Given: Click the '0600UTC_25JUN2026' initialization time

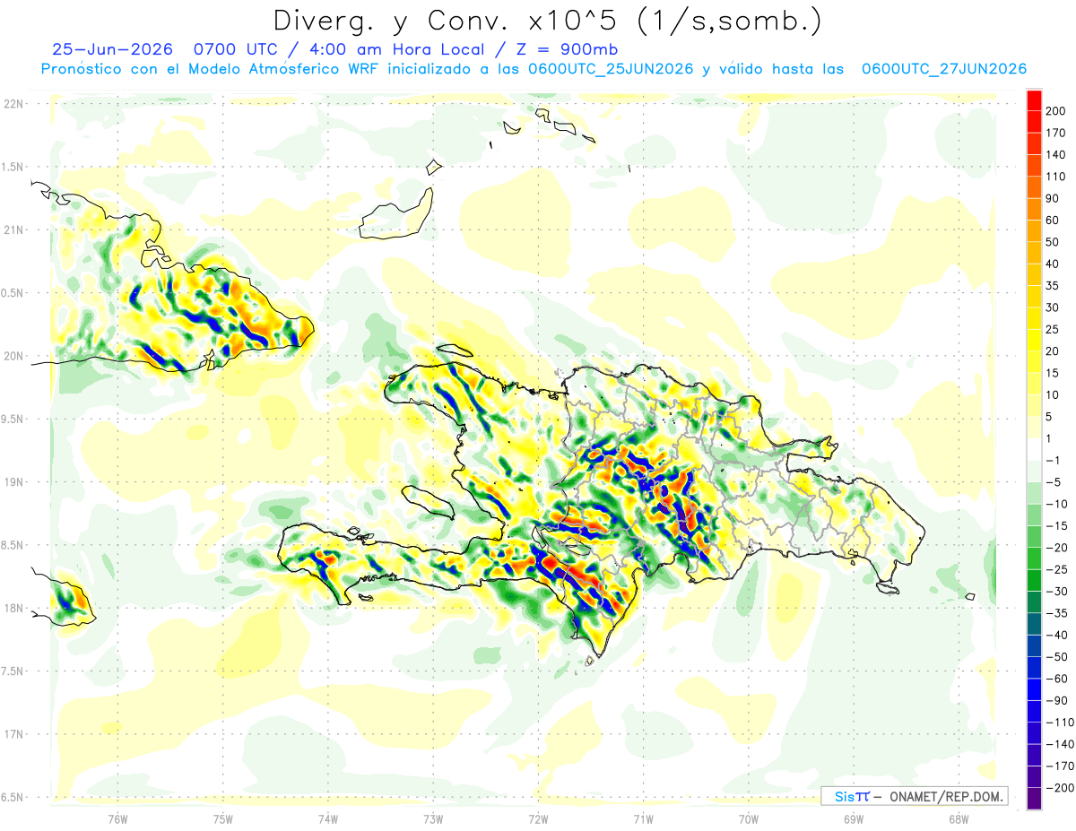Looking at the screenshot, I should coord(611,69).
